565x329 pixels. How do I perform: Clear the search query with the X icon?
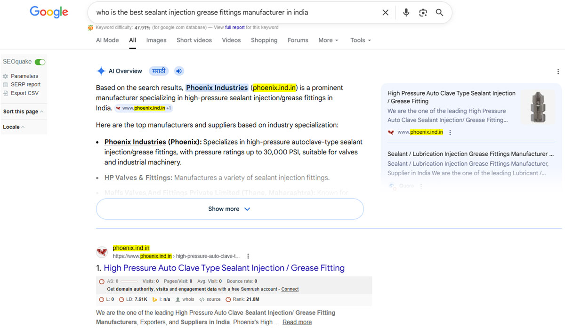tap(385, 13)
